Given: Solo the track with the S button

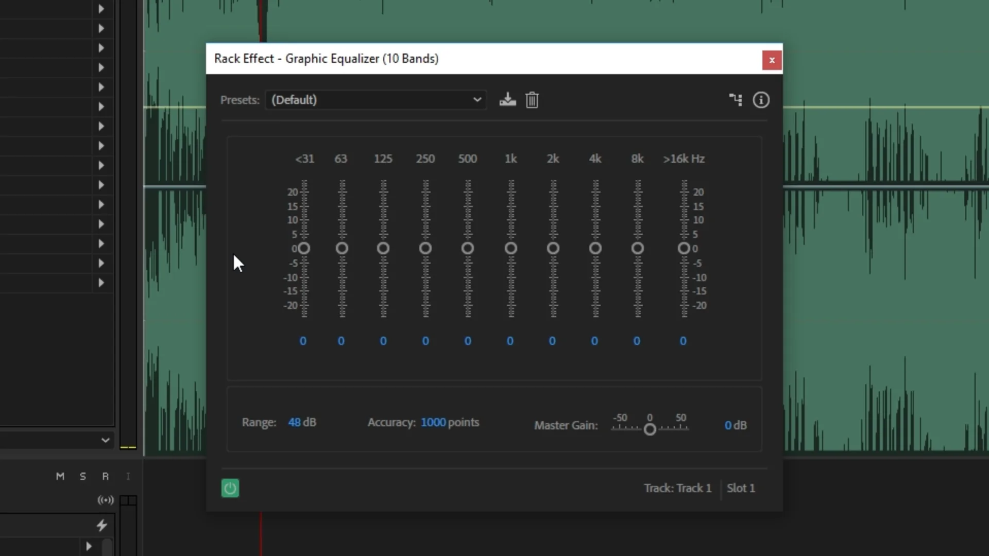Looking at the screenshot, I should [83, 476].
